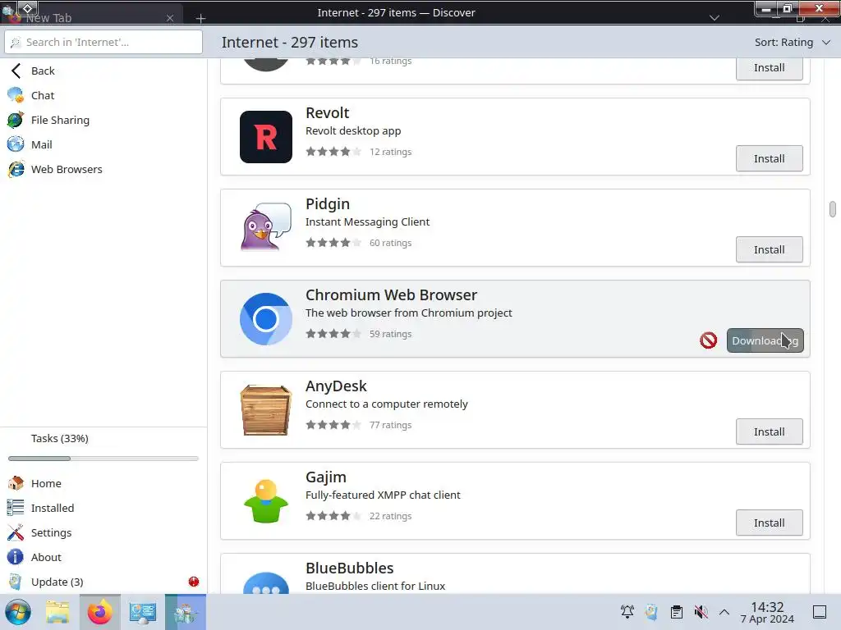Switch to Firefox in the taskbar
Viewport: 841px width, 630px height.
pos(99,612)
